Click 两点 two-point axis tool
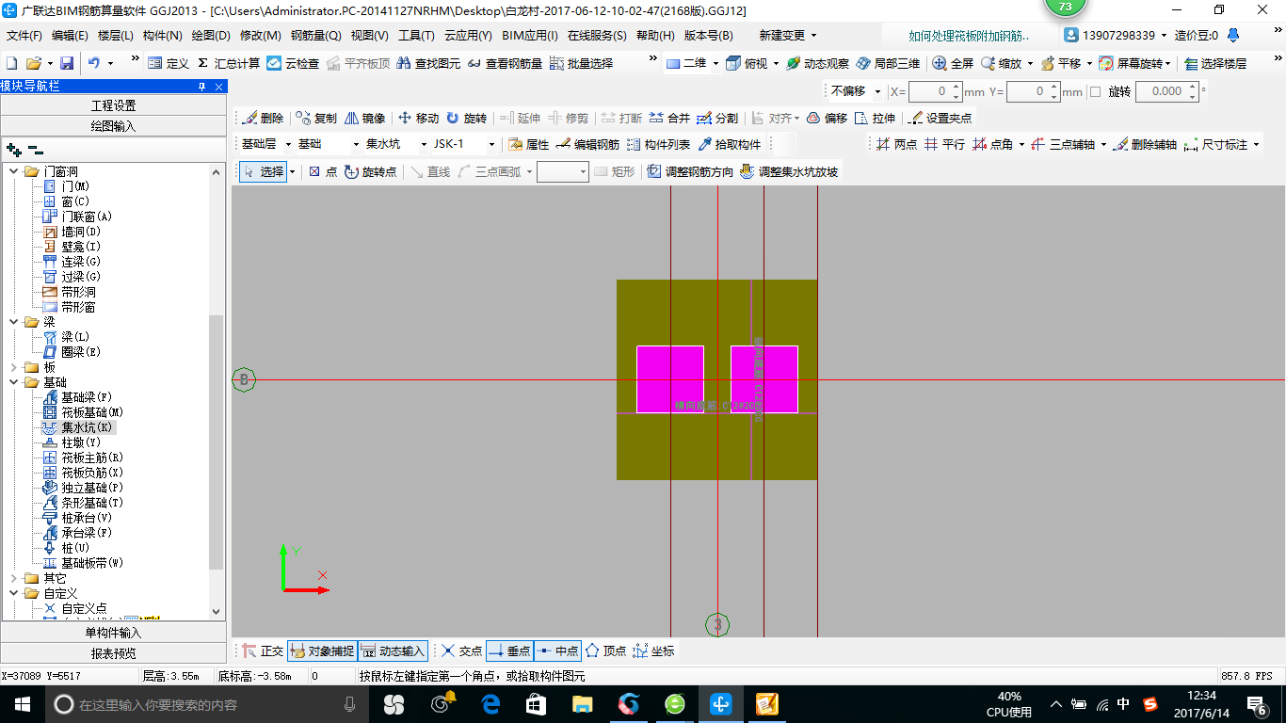Viewport: 1286px width, 723px height. (896, 144)
